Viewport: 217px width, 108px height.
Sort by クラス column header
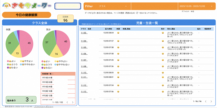[x=83, y=29]
